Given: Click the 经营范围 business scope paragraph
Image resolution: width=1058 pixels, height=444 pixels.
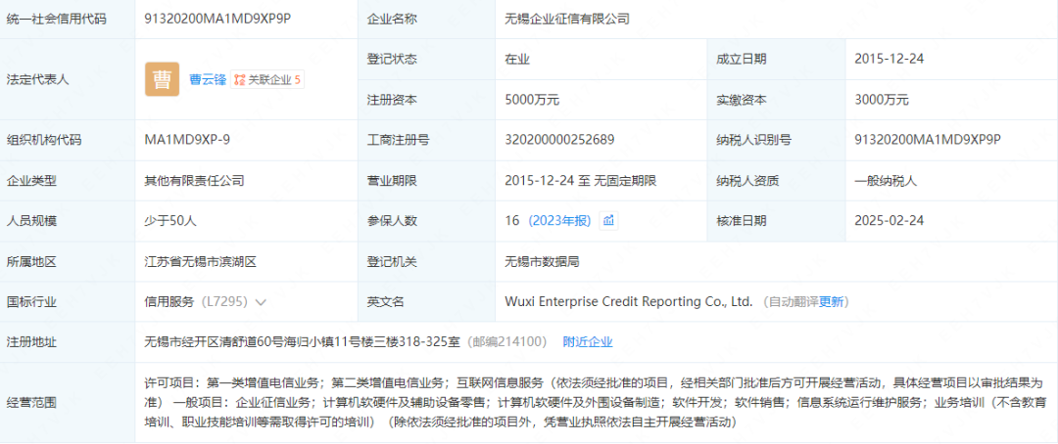Looking at the screenshot, I should [x=596, y=403].
